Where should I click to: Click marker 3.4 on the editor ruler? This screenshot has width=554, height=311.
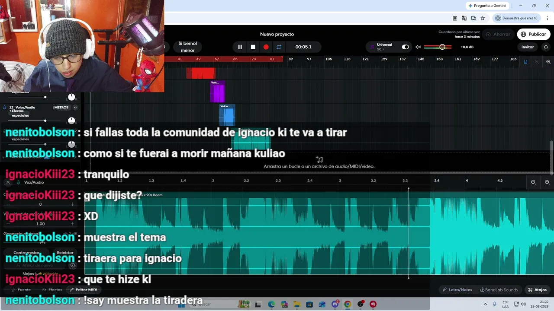pyautogui.click(x=437, y=181)
